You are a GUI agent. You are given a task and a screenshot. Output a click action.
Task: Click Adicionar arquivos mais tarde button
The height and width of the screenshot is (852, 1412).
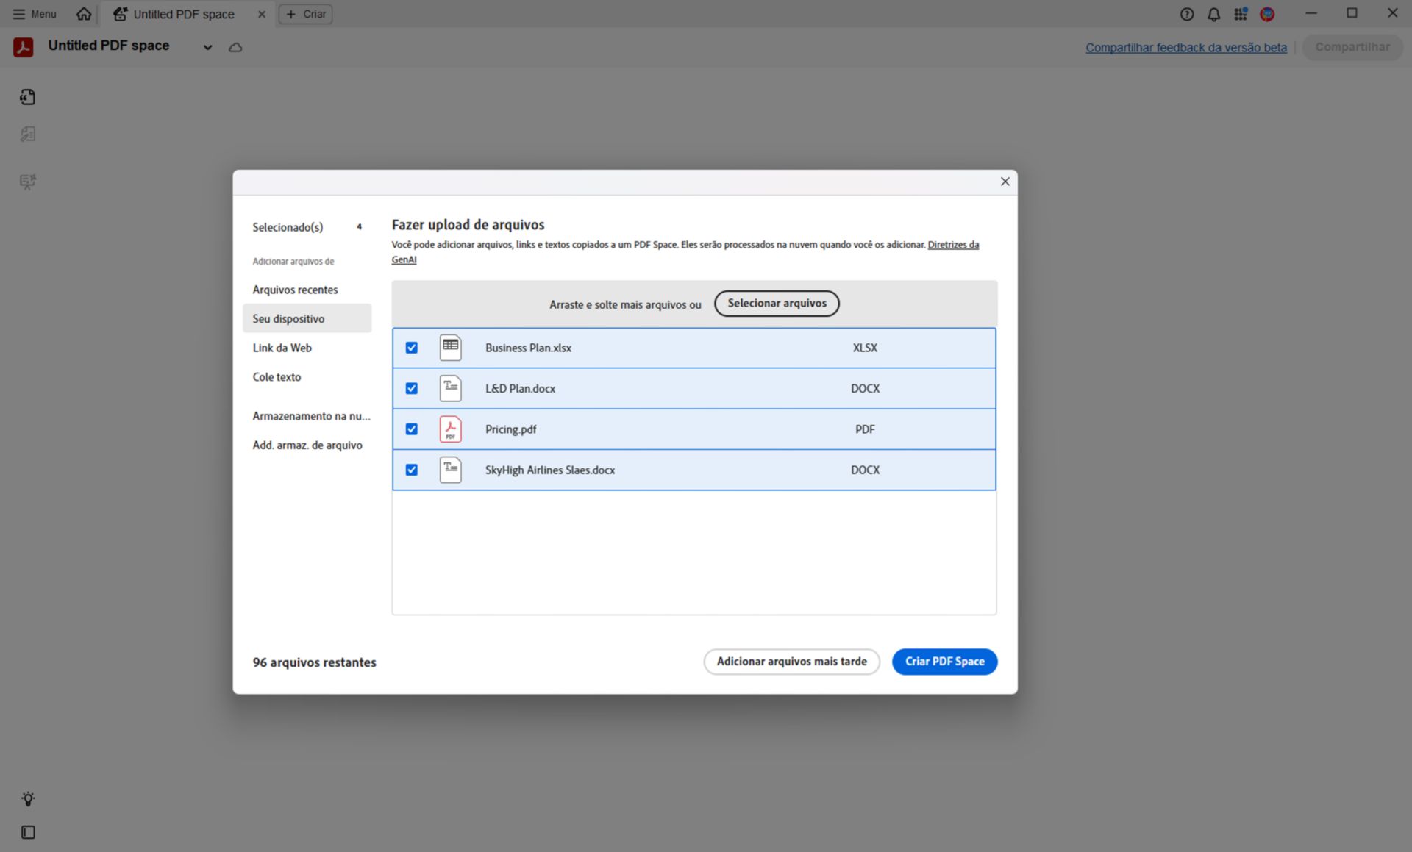pyautogui.click(x=791, y=662)
